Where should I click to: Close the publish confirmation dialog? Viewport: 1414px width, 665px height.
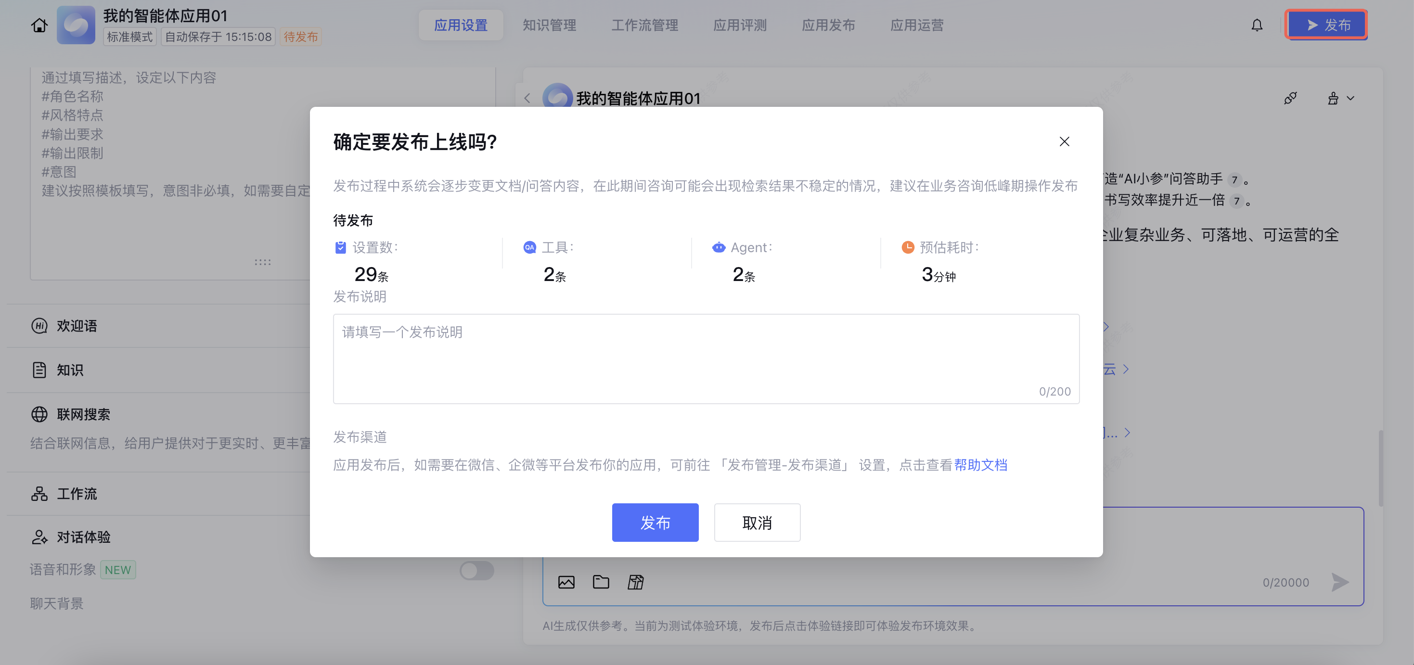tap(1064, 141)
